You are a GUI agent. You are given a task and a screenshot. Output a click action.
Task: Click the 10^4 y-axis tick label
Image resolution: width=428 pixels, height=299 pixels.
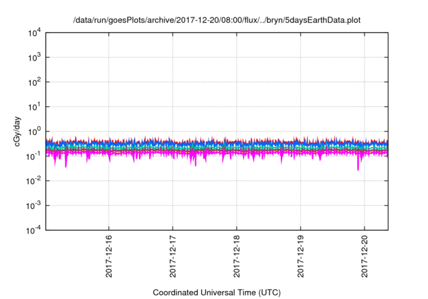pyautogui.click(x=35, y=33)
